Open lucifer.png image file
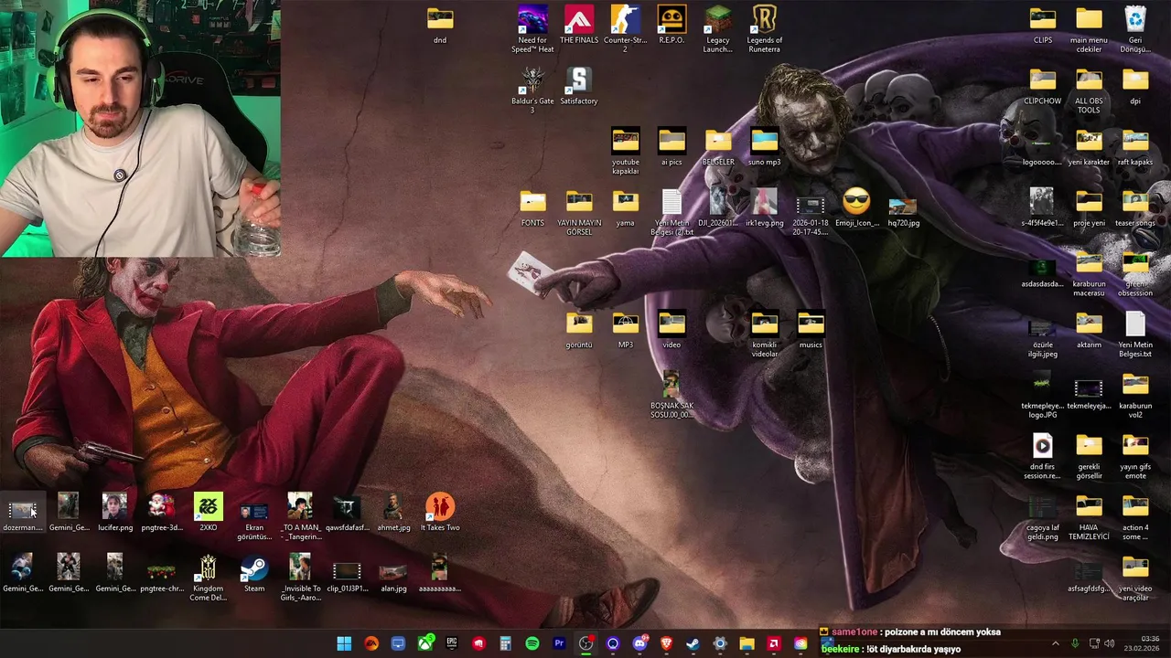The image size is (1171, 658). 115,512
